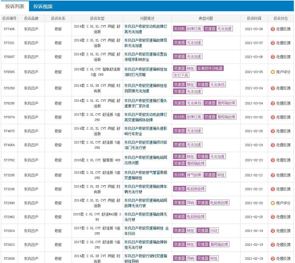Select the 投诉列表 tab
295x263 pixels.
tap(15, 7)
